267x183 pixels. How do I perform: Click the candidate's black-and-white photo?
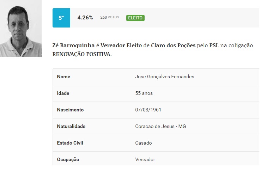(x=21, y=29)
